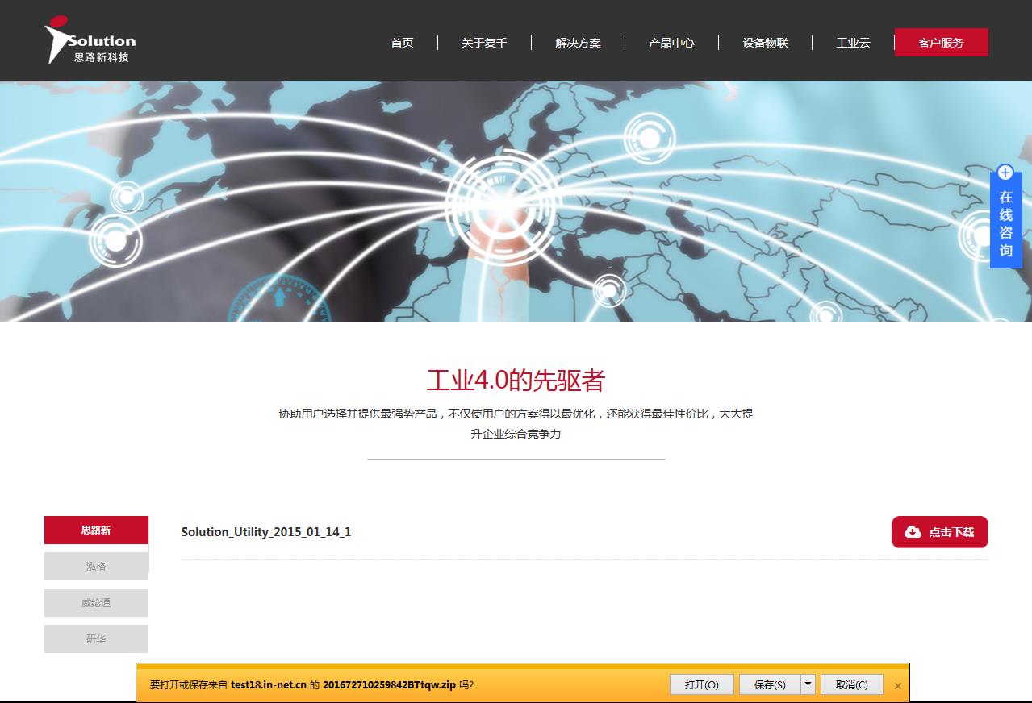
Task: Expand the 保存 dropdown arrow
Action: [808, 684]
